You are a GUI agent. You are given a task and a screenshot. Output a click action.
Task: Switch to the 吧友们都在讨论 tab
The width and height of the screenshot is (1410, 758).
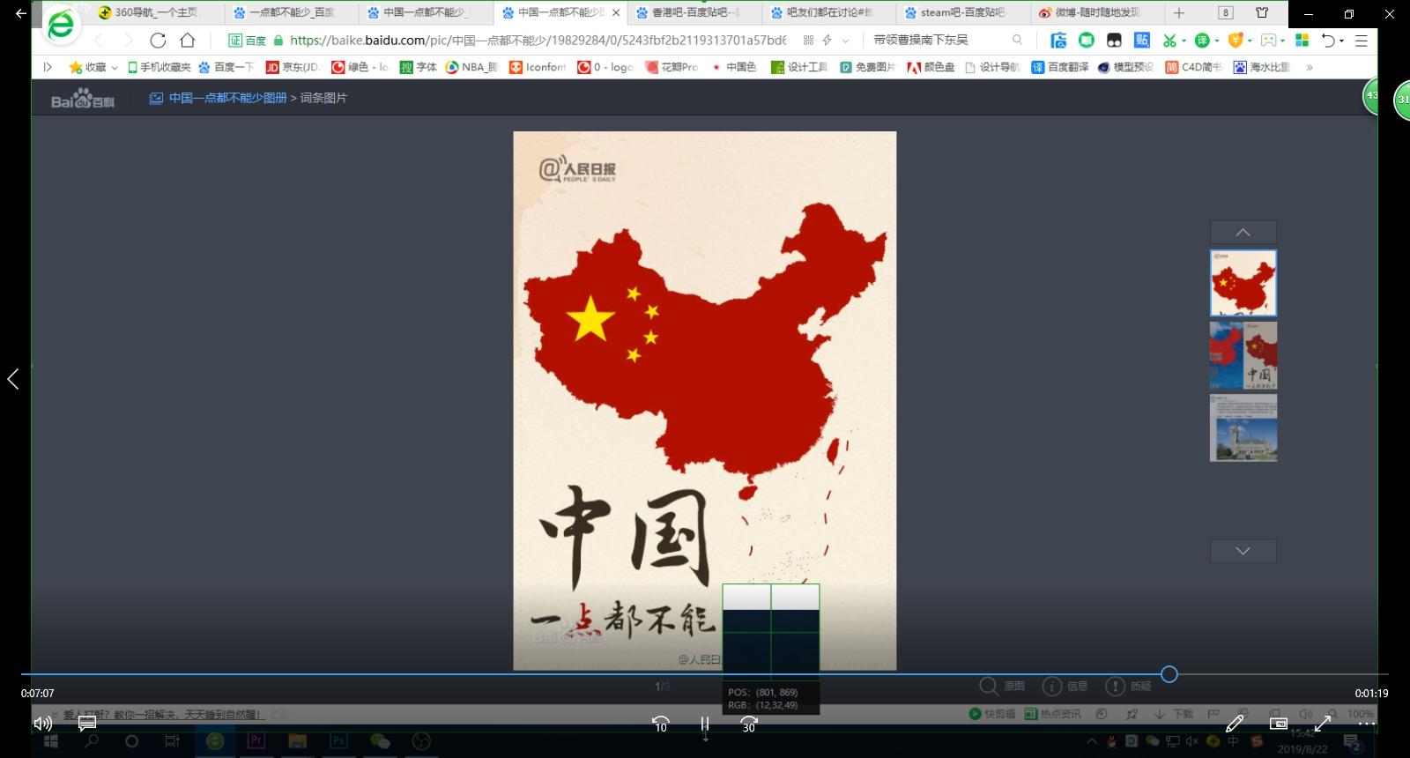pyautogui.click(x=828, y=12)
